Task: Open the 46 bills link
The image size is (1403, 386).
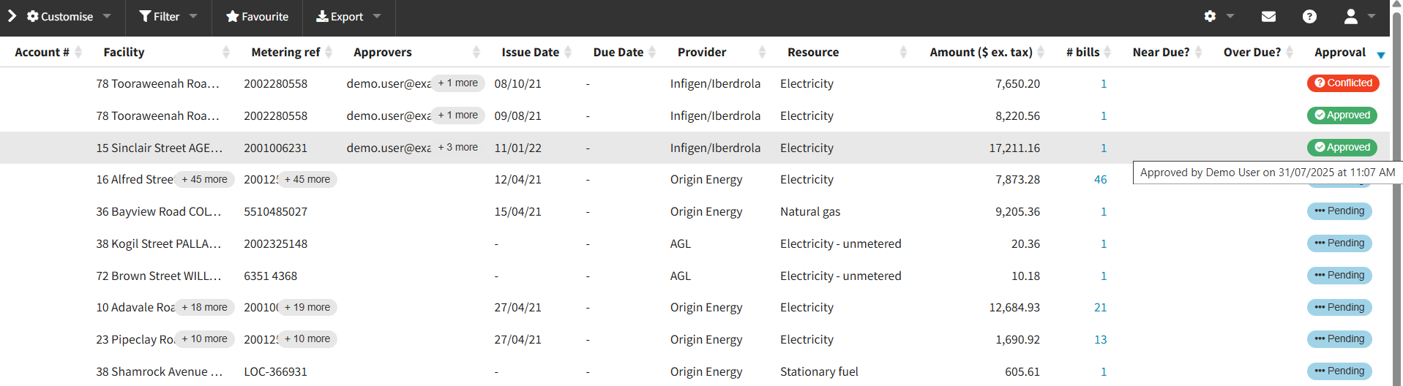Action: (x=1100, y=180)
